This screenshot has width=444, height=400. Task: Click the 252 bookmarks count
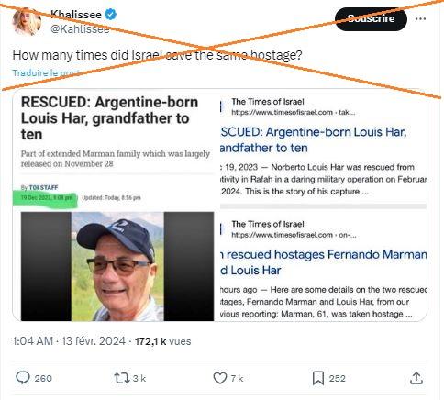click(338, 378)
